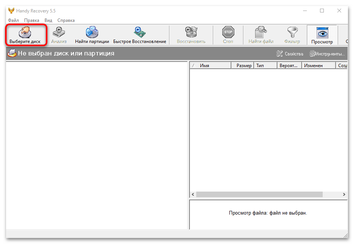This screenshot has height=244, width=354.
Task: Click the window resize grip in the status bar
Action: 345,235
